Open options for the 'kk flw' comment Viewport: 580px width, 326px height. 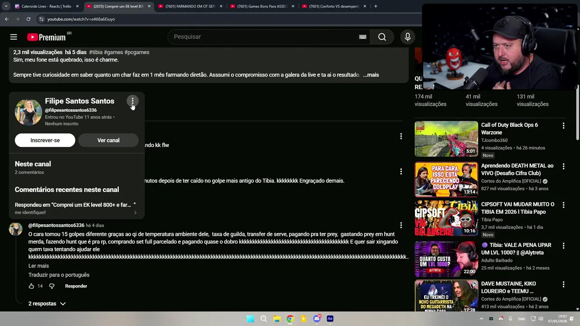pos(401,136)
